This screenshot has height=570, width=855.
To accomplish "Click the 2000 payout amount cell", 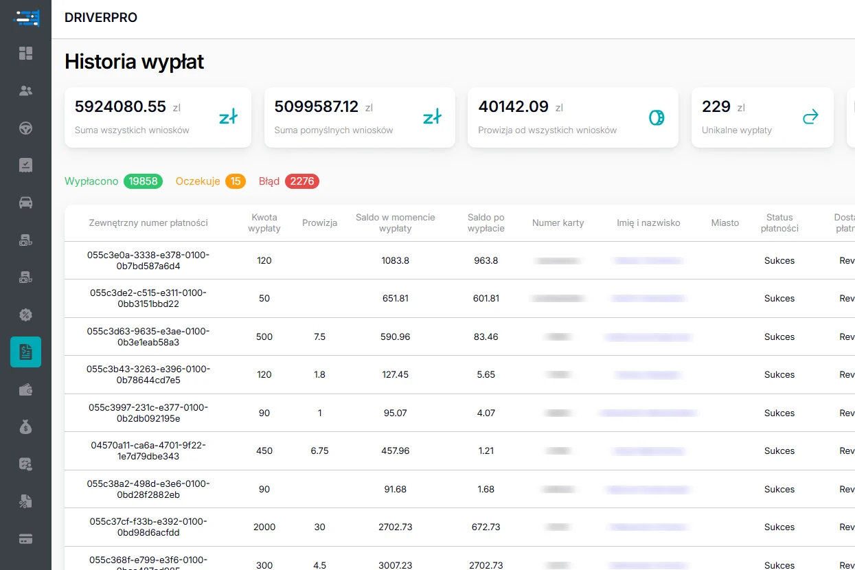I will coord(264,527).
